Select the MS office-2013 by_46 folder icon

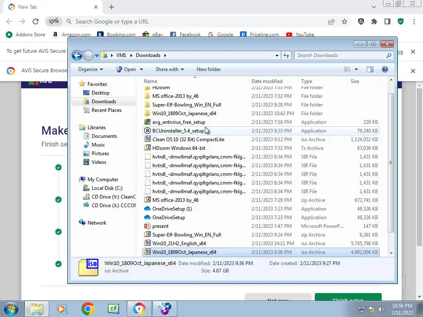click(x=147, y=96)
